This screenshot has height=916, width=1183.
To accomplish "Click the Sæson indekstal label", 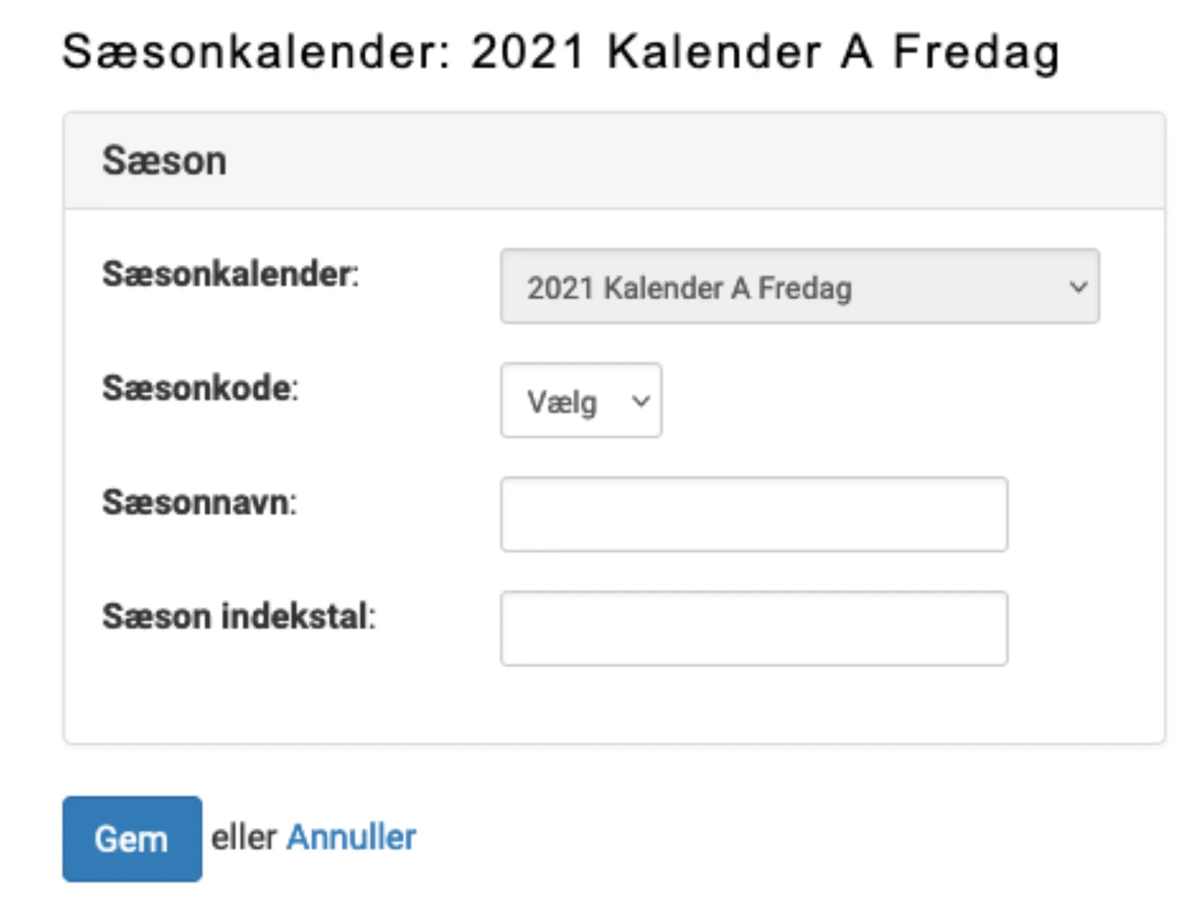I will pos(240,615).
